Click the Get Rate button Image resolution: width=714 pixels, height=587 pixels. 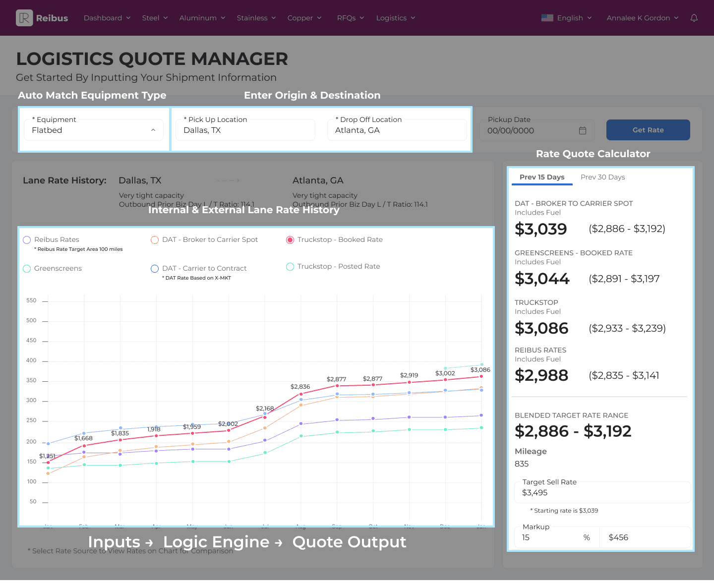pyautogui.click(x=648, y=130)
